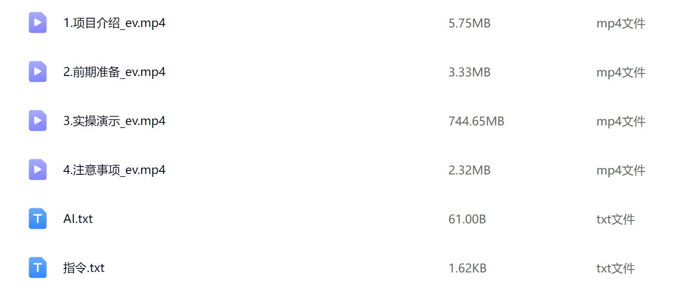Click the video icon of 3.实操演示_ev.mp4

pos(38,121)
